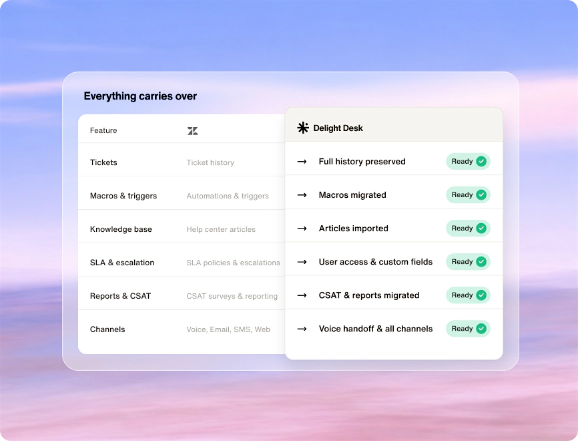Click the arrow beside Macros migrated
Image resolution: width=578 pixels, height=441 pixels.
(302, 195)
